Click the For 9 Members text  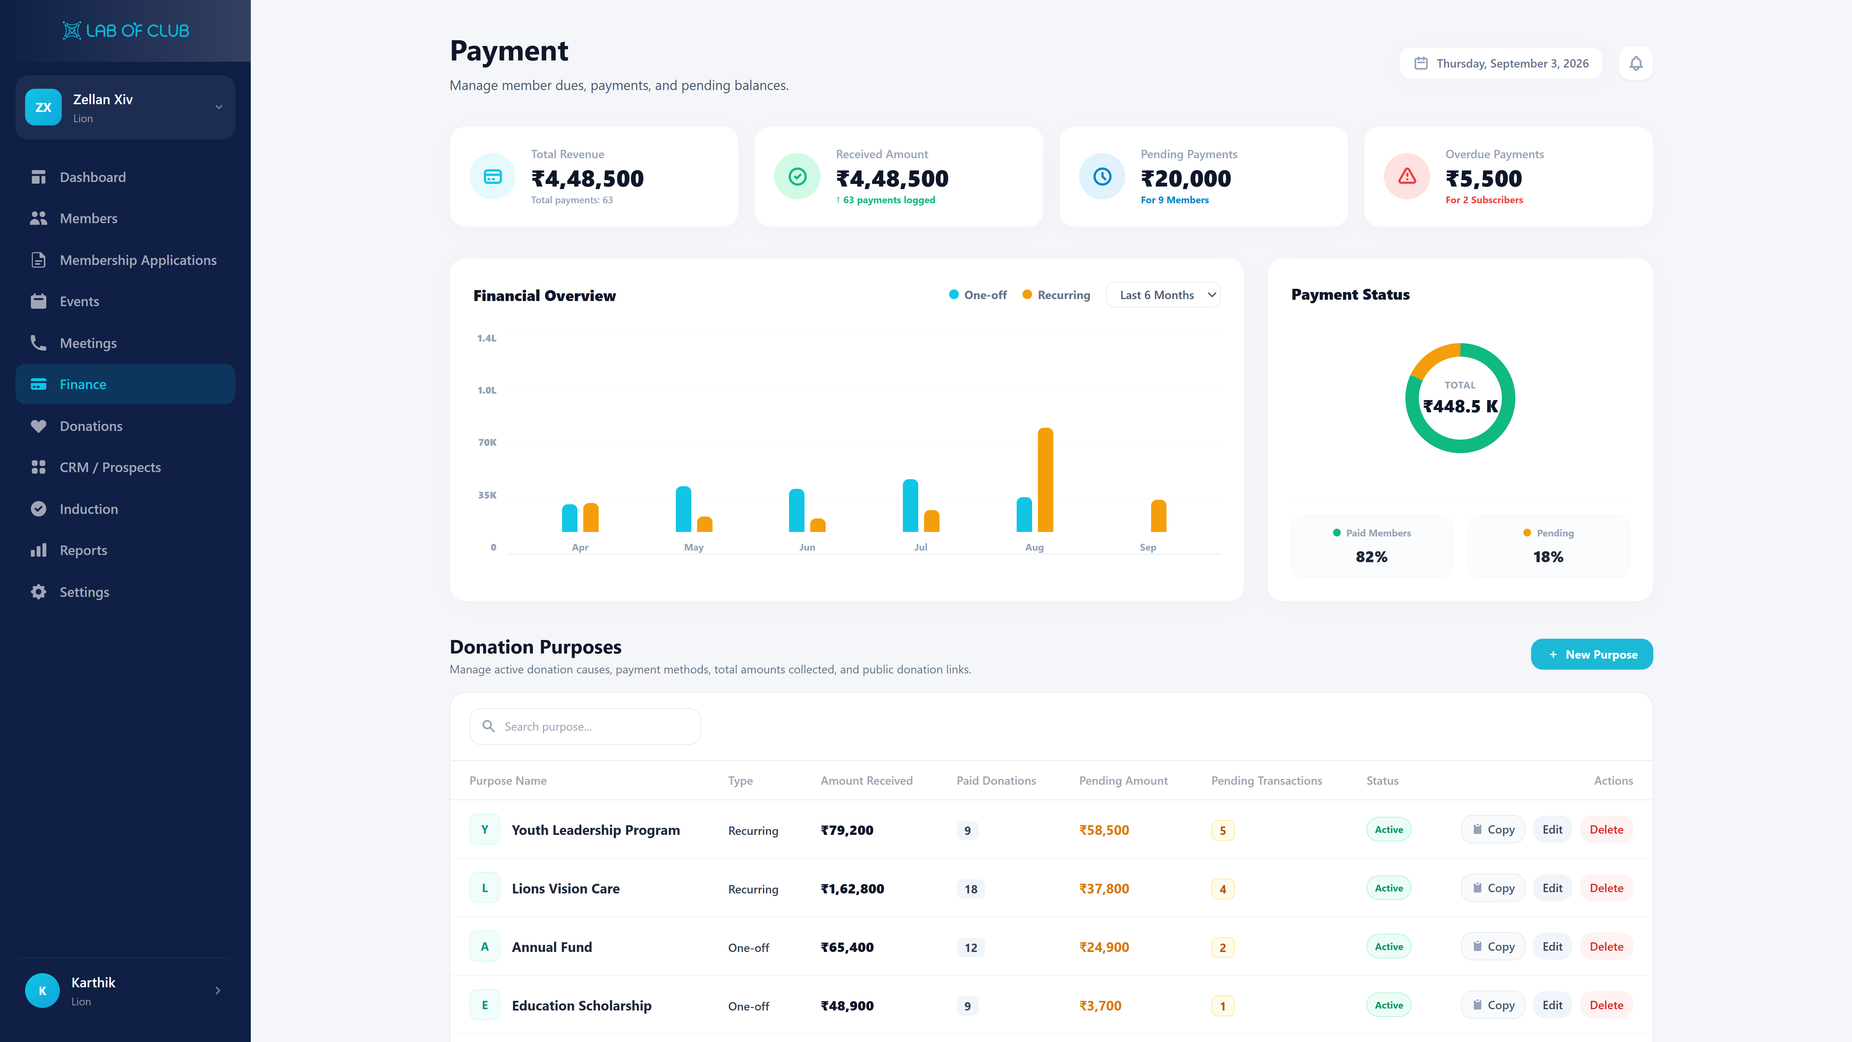pos(1175,200)
